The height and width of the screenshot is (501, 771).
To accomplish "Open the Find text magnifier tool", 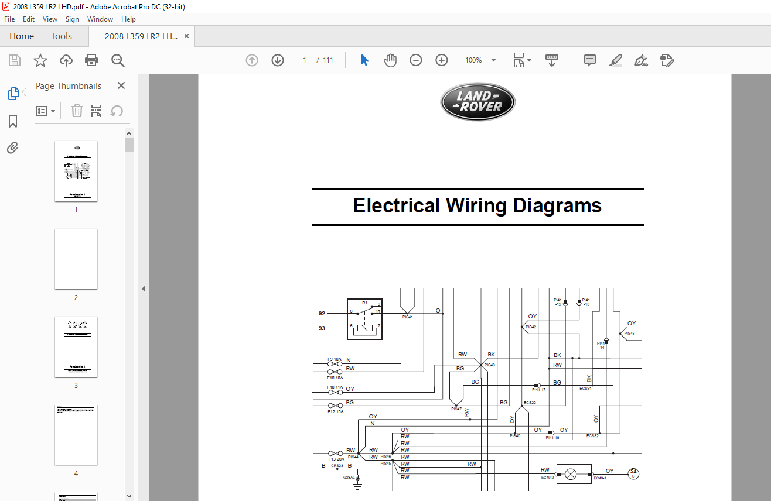I will [118, 60].
